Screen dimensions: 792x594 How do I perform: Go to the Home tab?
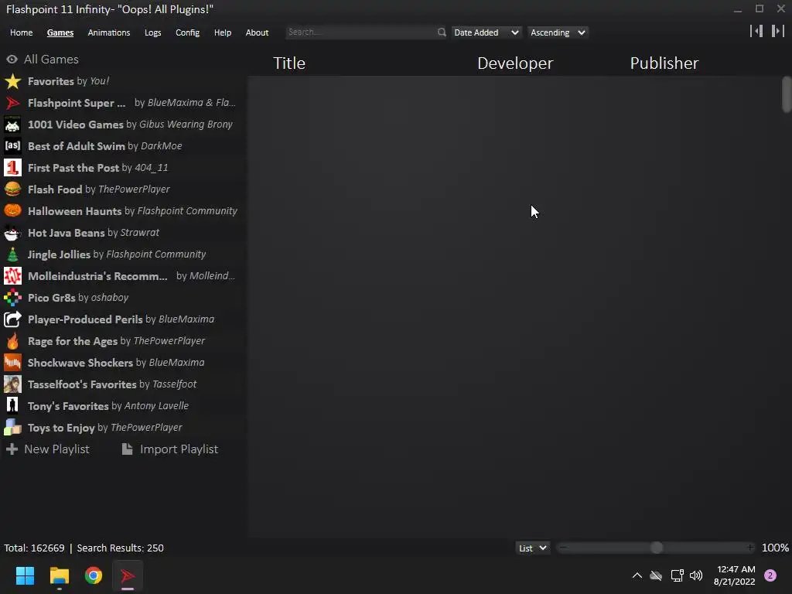click(x=21, y=32)
